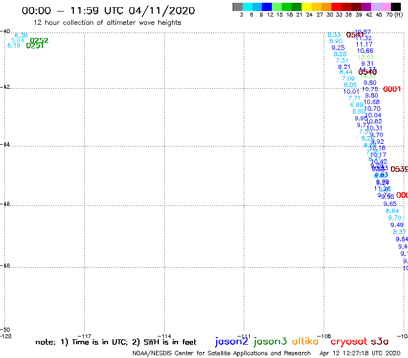Pick the orange 30 ft legend swatch
This screenshot has height=358, width=408.
pos(326,7)
